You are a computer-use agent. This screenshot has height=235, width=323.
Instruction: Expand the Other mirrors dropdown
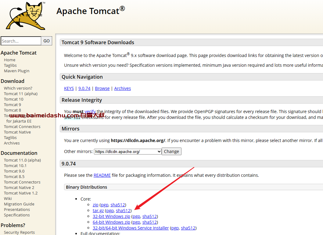[128, 152]
